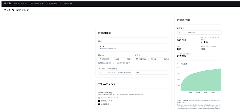Open the ツール menu
This screenshot has height=111, width=240.
pyautogui.click(x=68, y=3)
